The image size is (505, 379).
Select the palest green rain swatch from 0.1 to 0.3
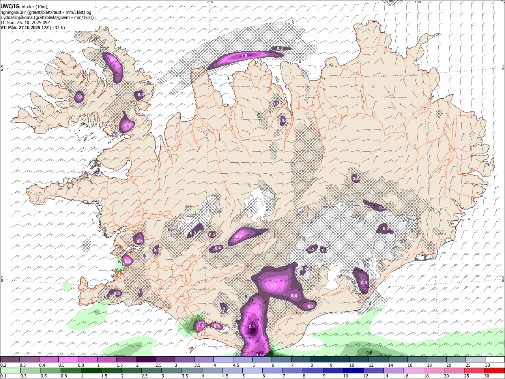pos(10,370)
